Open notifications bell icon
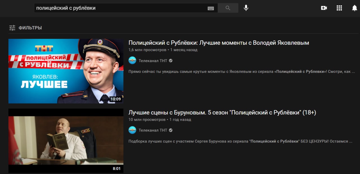360x174 pixels. (x=355, y=8)
